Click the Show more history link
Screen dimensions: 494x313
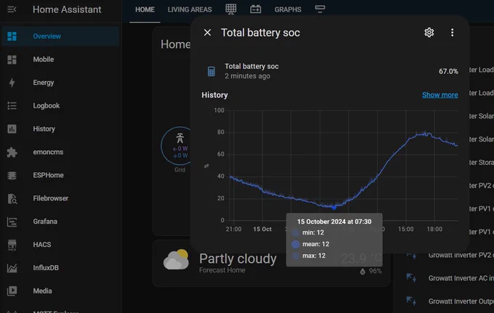tap(440, 95)
